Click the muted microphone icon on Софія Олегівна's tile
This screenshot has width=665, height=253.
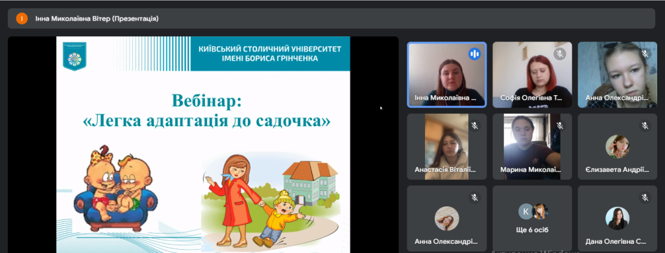(560, 54)
